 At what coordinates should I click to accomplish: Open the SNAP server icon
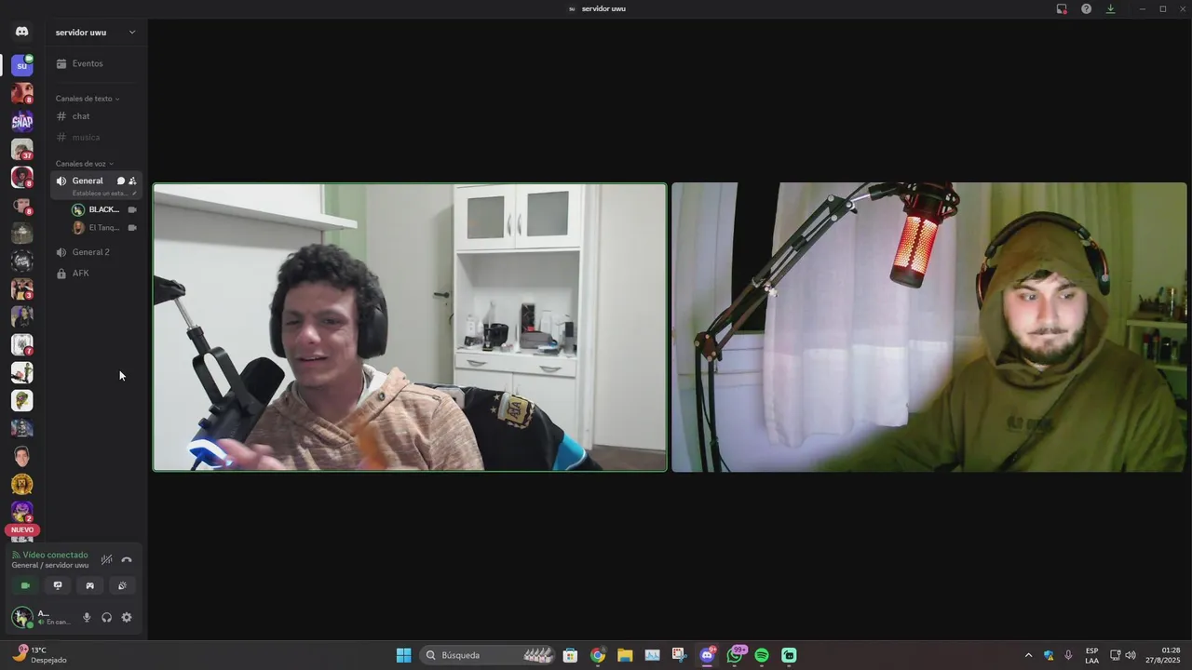(21, 121)
